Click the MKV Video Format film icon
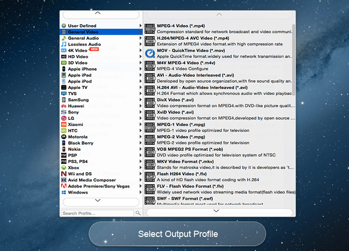The image size is (349, 251). 150,164
